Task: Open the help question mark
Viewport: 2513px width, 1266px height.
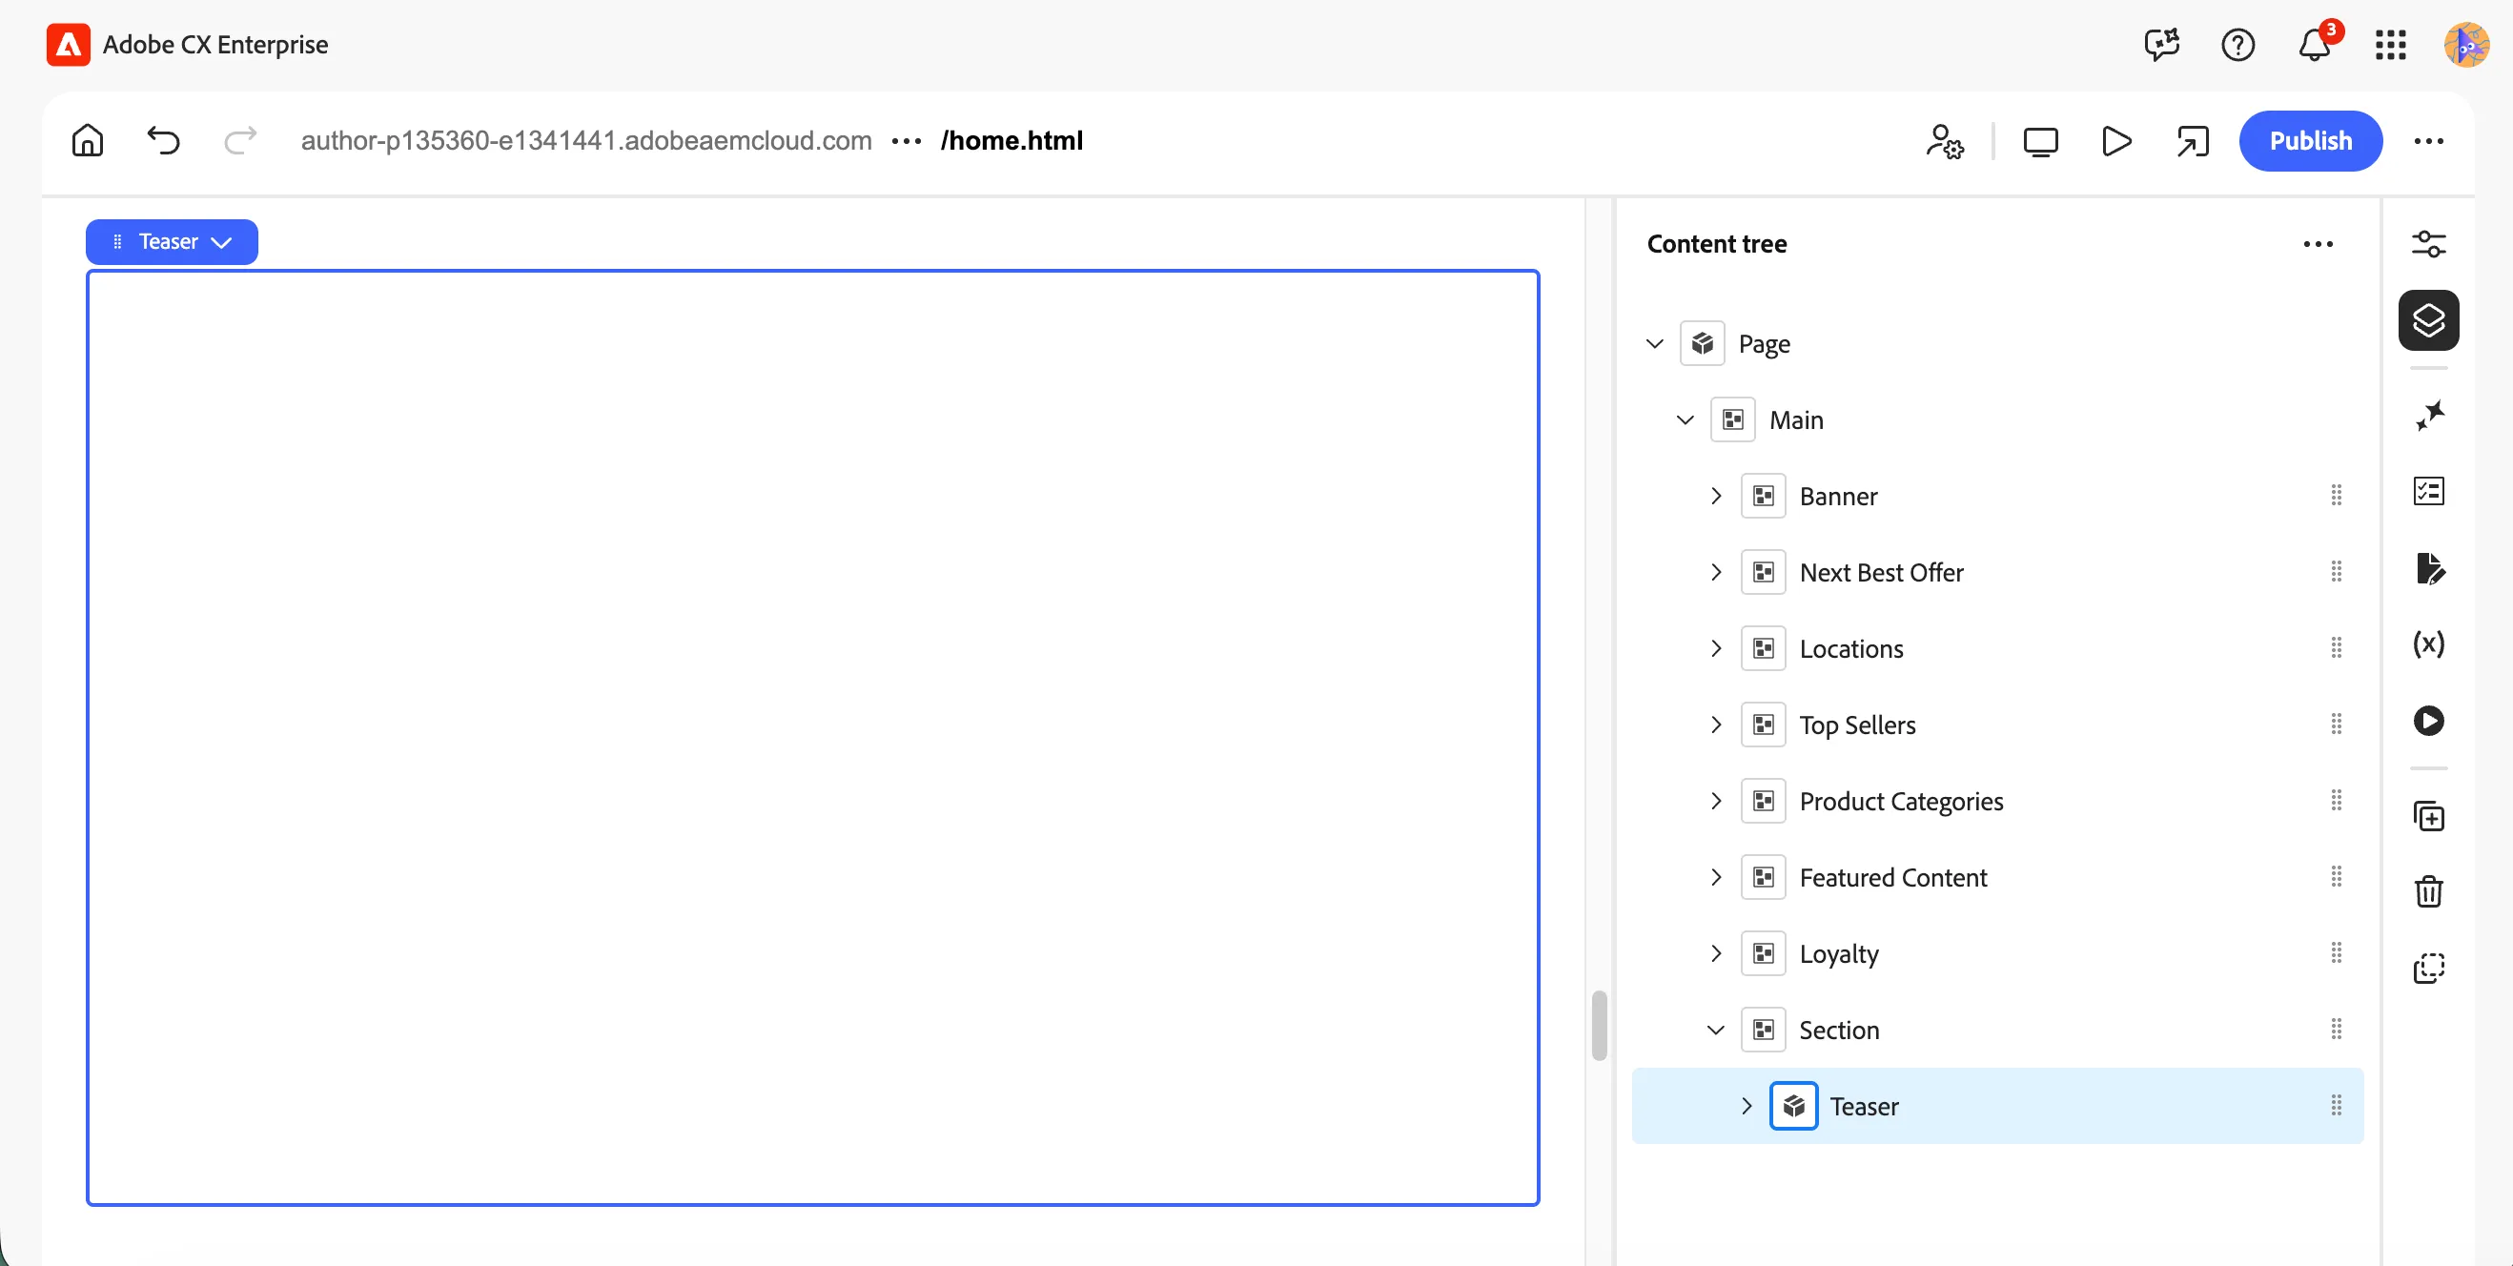Action: [2237, 45]
